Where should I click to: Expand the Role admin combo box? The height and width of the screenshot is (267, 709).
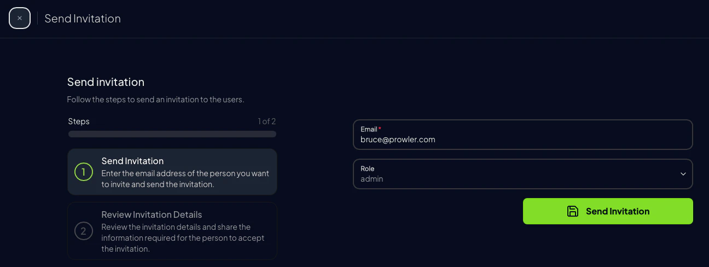523,174
